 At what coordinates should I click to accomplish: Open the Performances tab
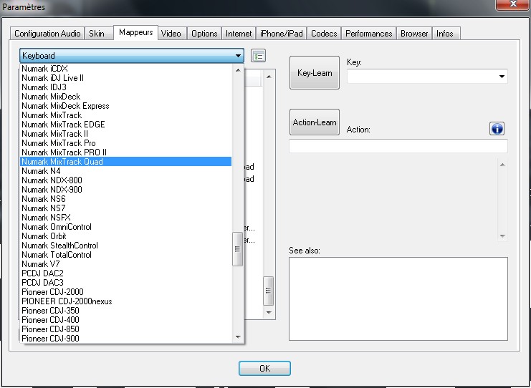pyautogui.click(x=368, y=34)
